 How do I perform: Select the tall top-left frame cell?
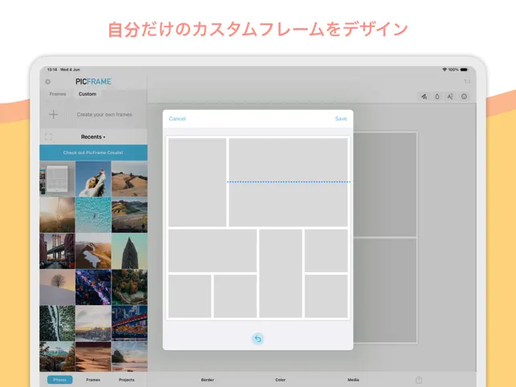click(197, 182)
